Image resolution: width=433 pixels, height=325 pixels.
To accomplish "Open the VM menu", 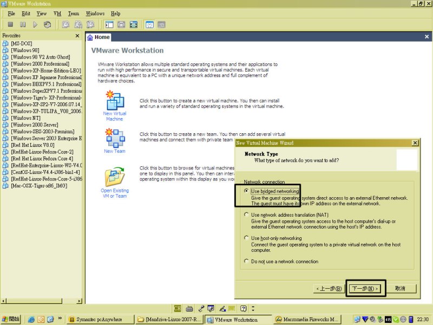I will point(57,13).
